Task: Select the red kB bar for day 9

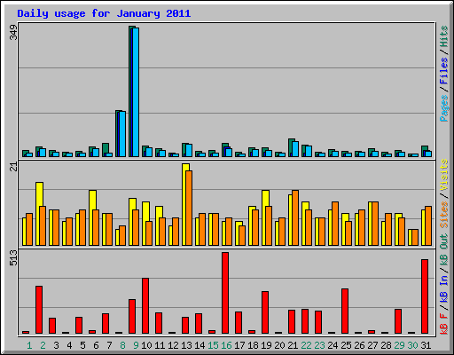Action: click(x=132, y=316)
